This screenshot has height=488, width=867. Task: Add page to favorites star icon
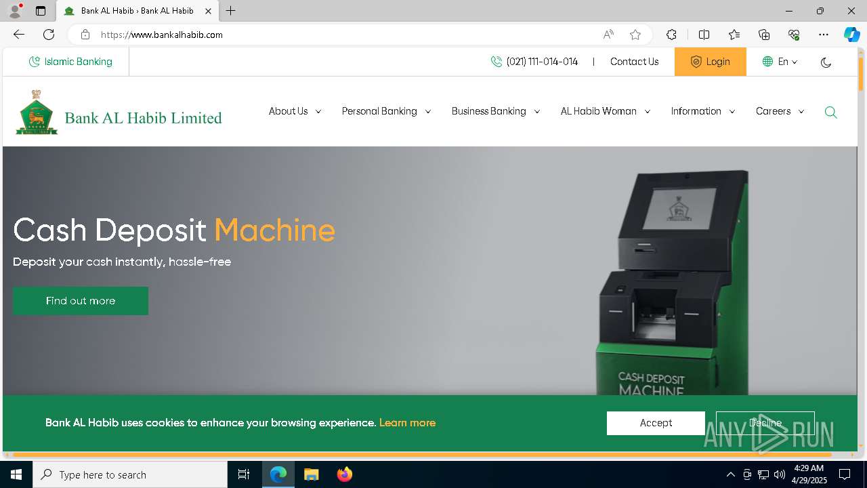pyautogui.click(x=635, y=35)
